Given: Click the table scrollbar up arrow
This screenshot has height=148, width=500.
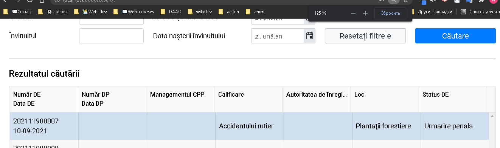Looking at the screenshot, I should 492,116.
